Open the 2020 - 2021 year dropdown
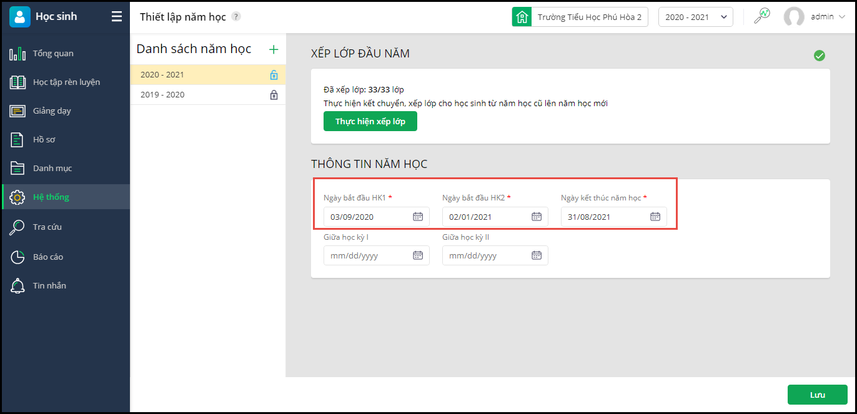 tap(696, 17)
